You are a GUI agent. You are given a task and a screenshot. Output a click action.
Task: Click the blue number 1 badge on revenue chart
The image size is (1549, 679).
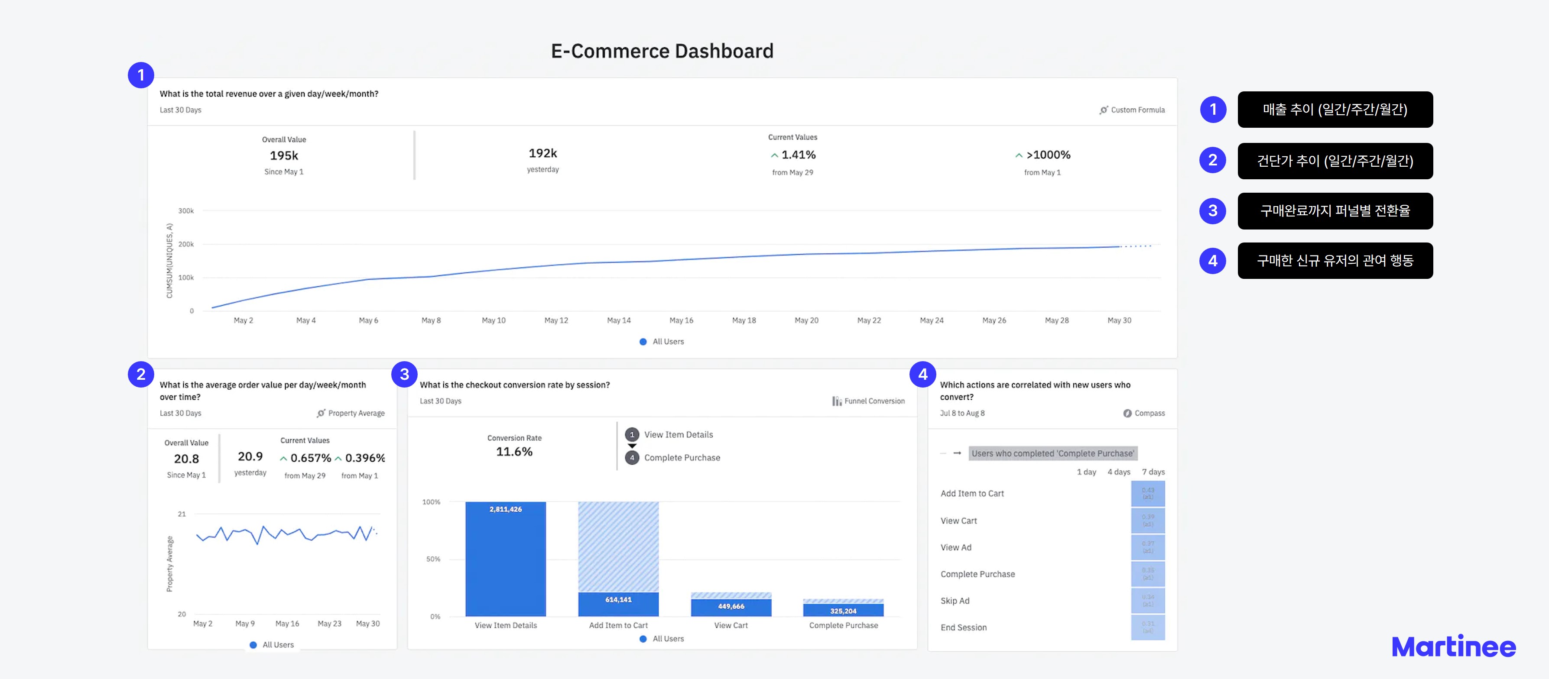click(x=141, y=75)
